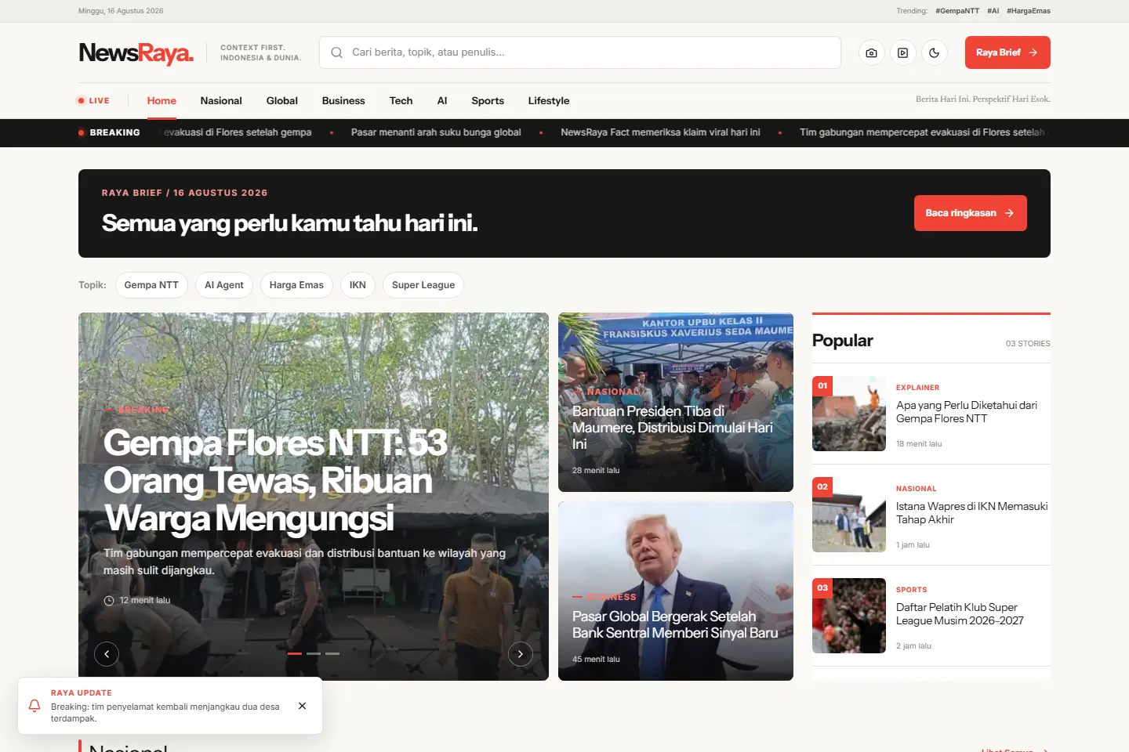This screenshot has height=752, width=1129.
Task: Open the Sports section
Action: tap(488, 100)
